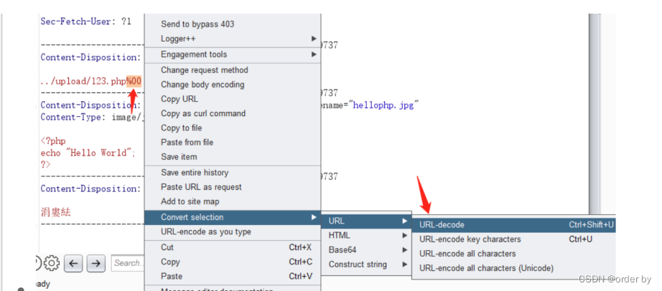Click the highlighted %00 text
This screenshot has width=662, height=291.
click(x=134, y=82)
